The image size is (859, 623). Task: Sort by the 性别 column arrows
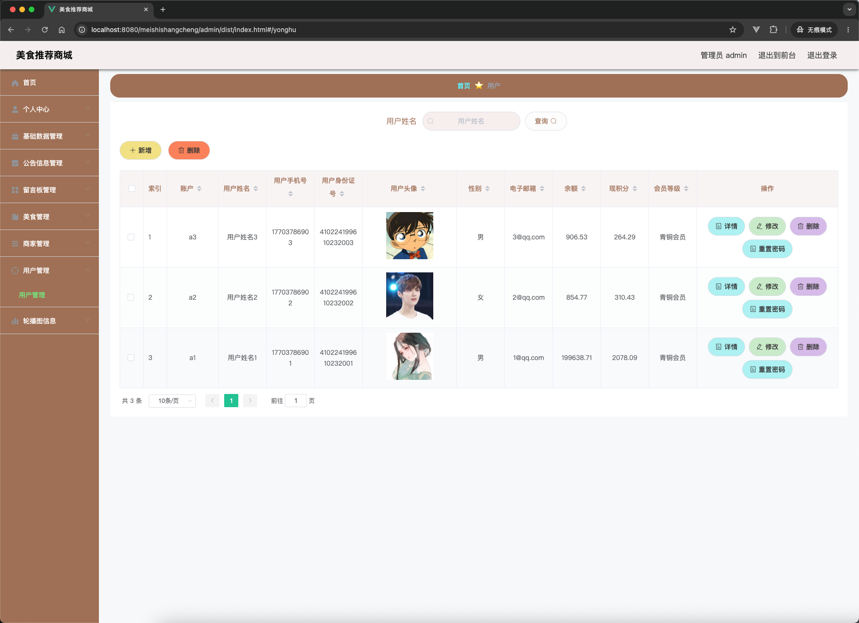coord(487,189)
